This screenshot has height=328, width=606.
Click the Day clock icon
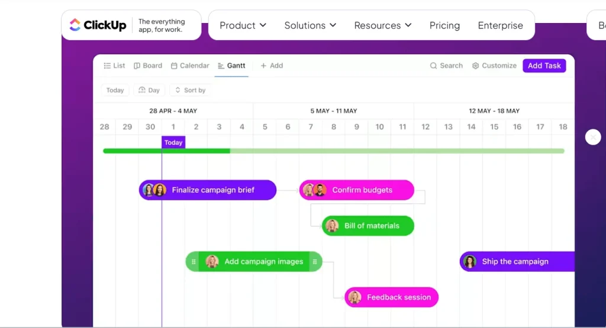pyautogui.click(x=142, y=90)
